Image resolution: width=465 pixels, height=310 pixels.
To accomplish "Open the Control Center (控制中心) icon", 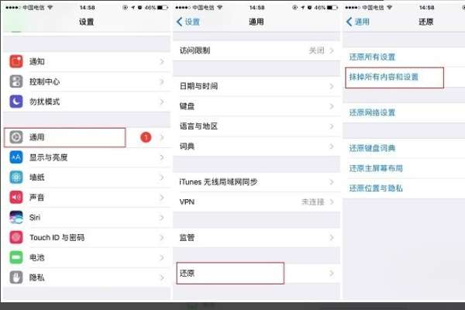I will pyautogui.click(x=16, y=81).
